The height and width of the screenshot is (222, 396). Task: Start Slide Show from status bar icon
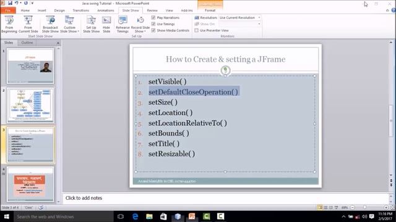pyautogui.click(x=336, y=207)
